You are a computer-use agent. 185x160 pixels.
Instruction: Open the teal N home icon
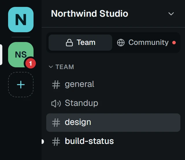pyautogui.click(x=21, y=20)
